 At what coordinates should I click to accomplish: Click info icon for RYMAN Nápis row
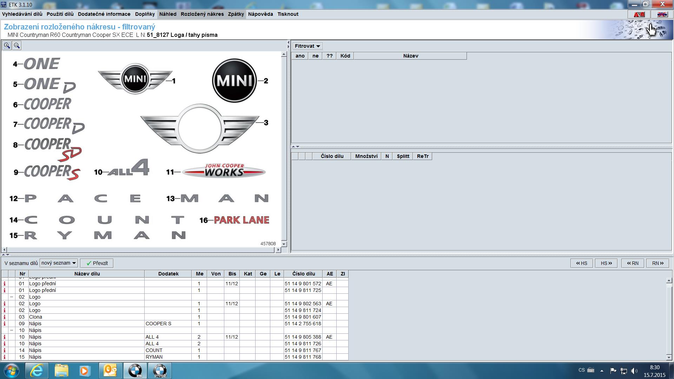(x=5, y=357)
